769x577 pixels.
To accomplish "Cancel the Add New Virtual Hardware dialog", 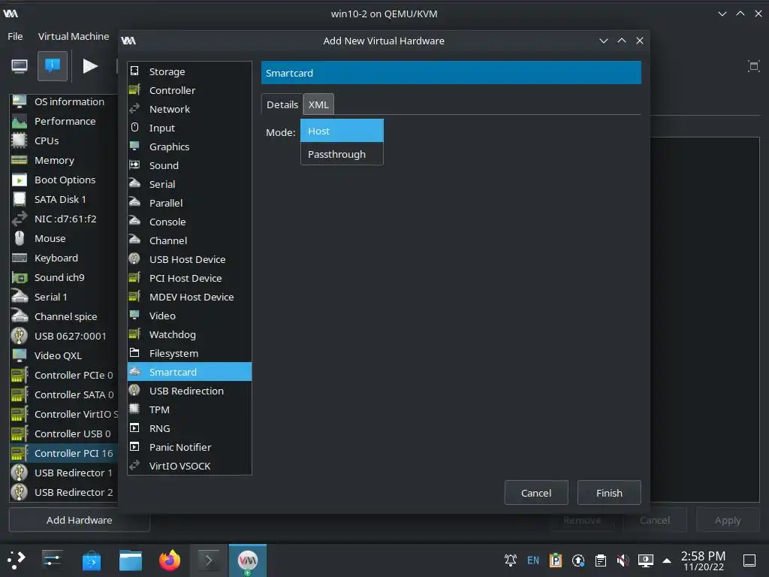I will click(x=536, y=493).
